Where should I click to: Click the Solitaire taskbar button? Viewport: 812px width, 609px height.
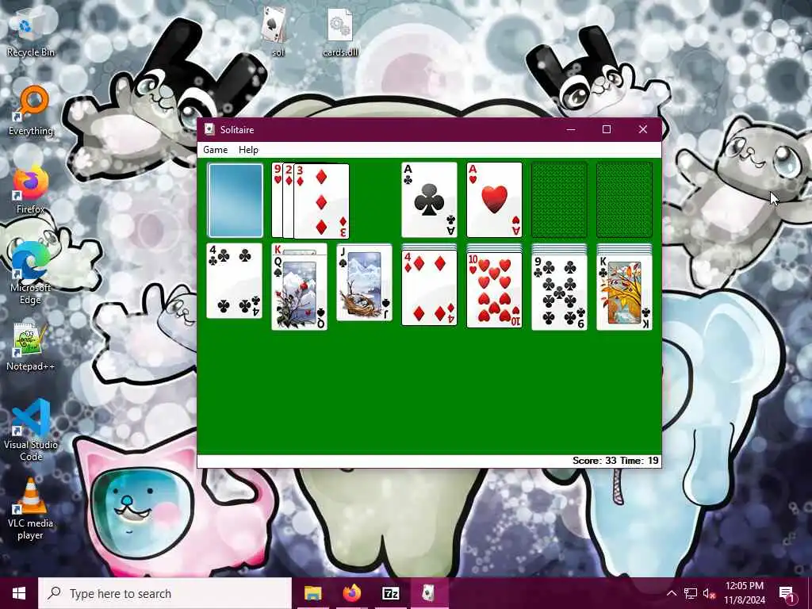pyautogui.click(x=429, y=593)
